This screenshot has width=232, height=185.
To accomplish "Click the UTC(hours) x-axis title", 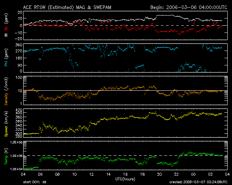I will (x=125, y=179).
